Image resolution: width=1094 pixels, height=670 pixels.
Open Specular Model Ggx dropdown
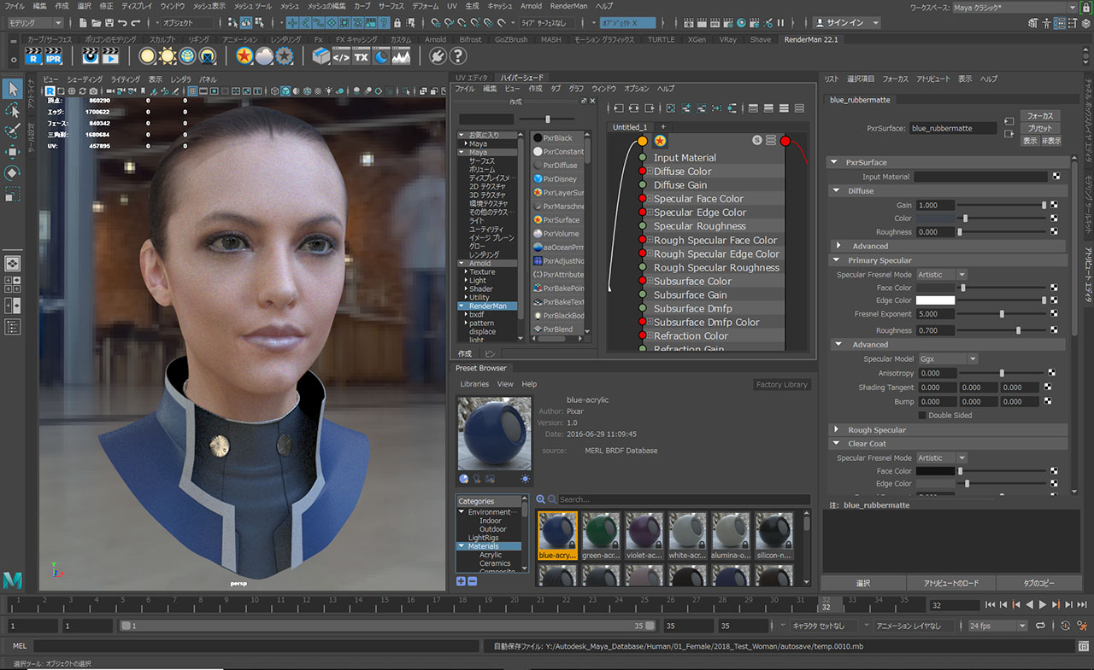point(947,358)
